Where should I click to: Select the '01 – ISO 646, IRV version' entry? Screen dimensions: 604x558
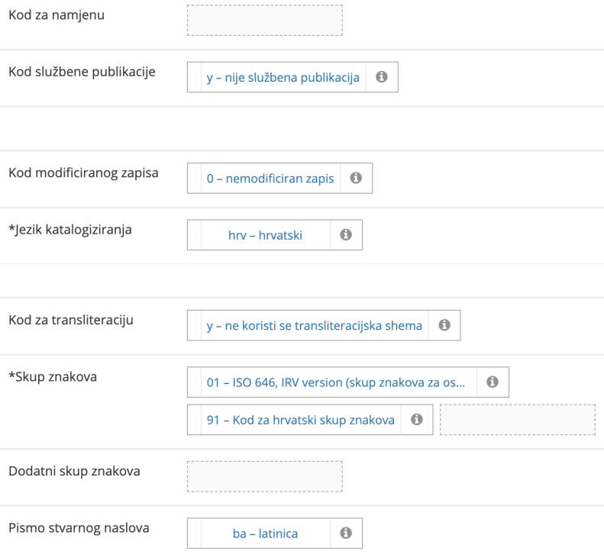[x=334, y=382]
